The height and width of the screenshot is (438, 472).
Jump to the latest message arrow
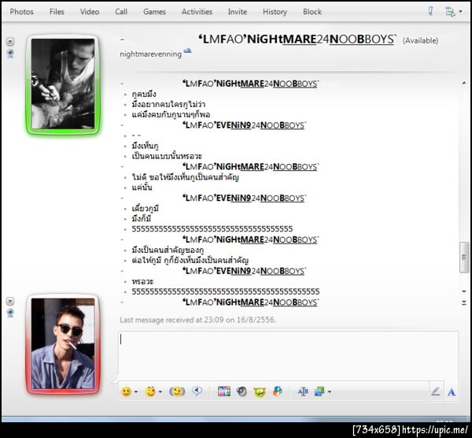[464, 303]
